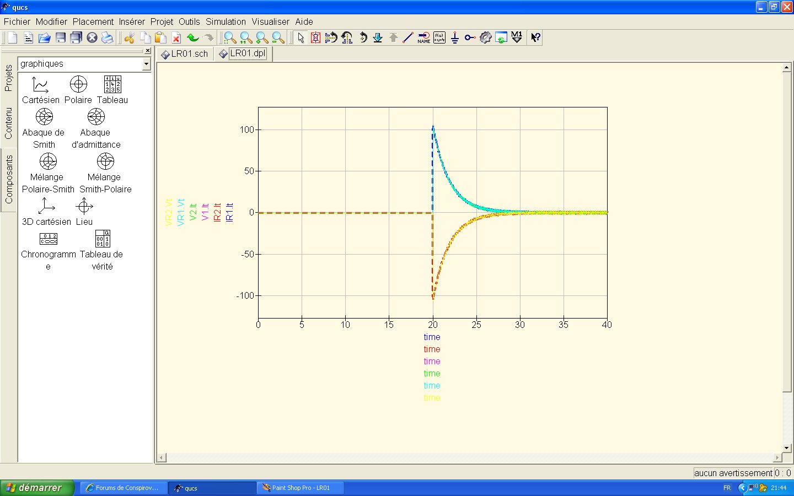Open the Modifier menu
Screen dimensions: 794x496
51,21
